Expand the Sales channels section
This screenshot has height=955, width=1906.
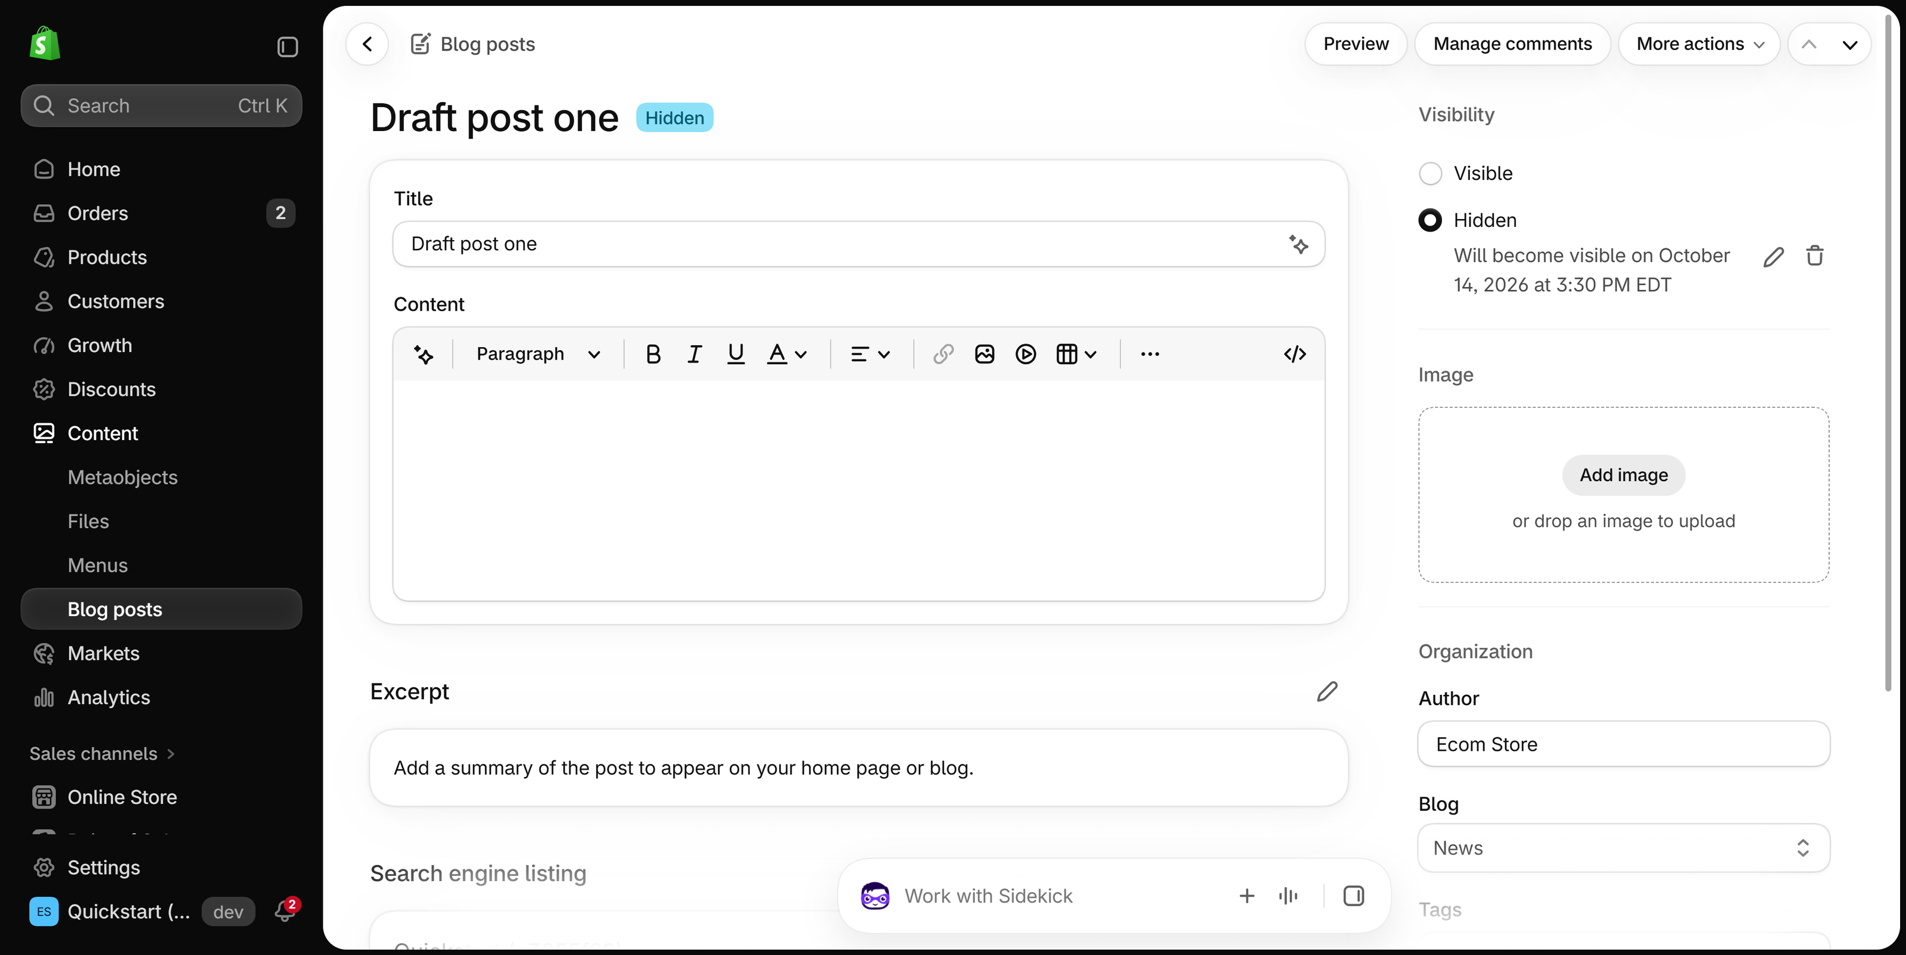pos(102,754)
